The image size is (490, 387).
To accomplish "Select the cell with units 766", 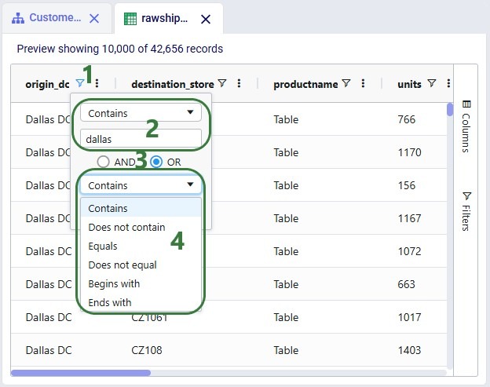I will 406,119.
